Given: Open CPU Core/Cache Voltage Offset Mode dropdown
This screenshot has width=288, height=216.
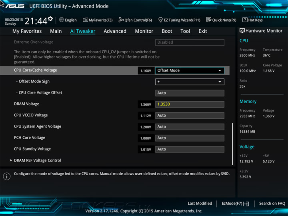Looking at the screenshot, I should coord(190,70).
